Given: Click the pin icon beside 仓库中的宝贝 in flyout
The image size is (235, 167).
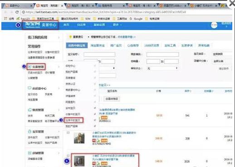Looking at the screenshot, I should pos(95,120).
